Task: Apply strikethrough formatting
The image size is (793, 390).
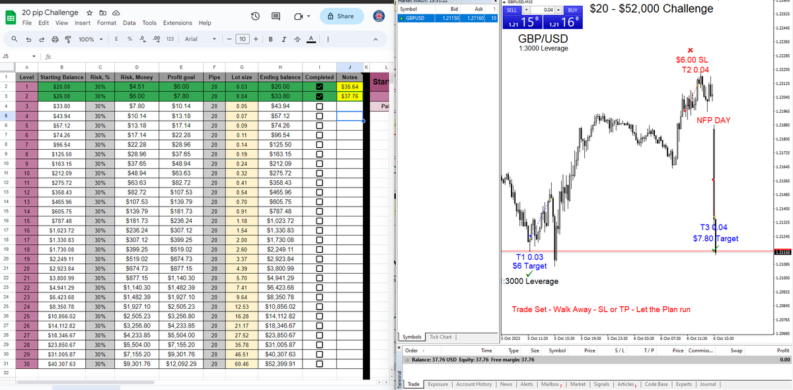Action: coord(297,39)
